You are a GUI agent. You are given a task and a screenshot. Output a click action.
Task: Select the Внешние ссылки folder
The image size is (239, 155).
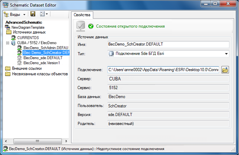coord(27,68)
